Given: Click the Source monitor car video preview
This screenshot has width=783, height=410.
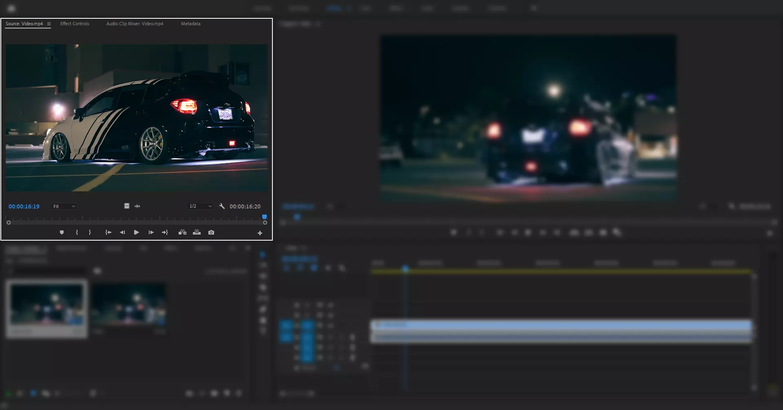Looking at the screenshot, I should [x=137, y=118].
